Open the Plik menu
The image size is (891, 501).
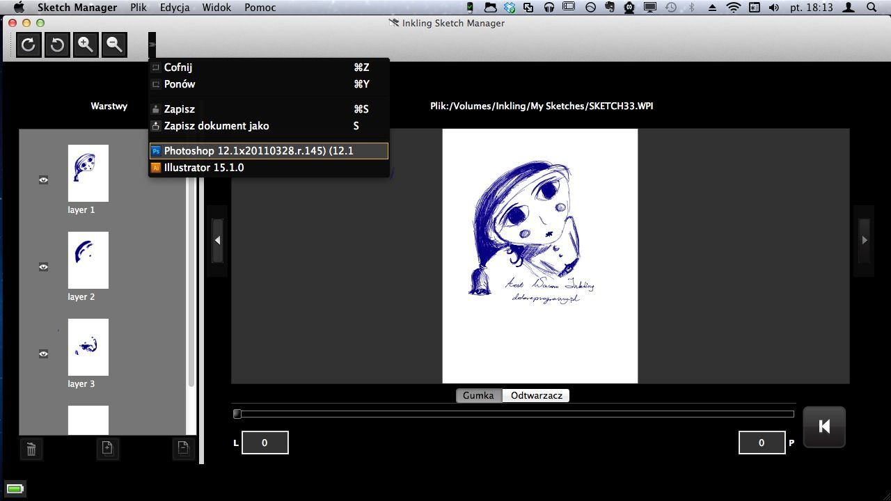click(138, 8)
